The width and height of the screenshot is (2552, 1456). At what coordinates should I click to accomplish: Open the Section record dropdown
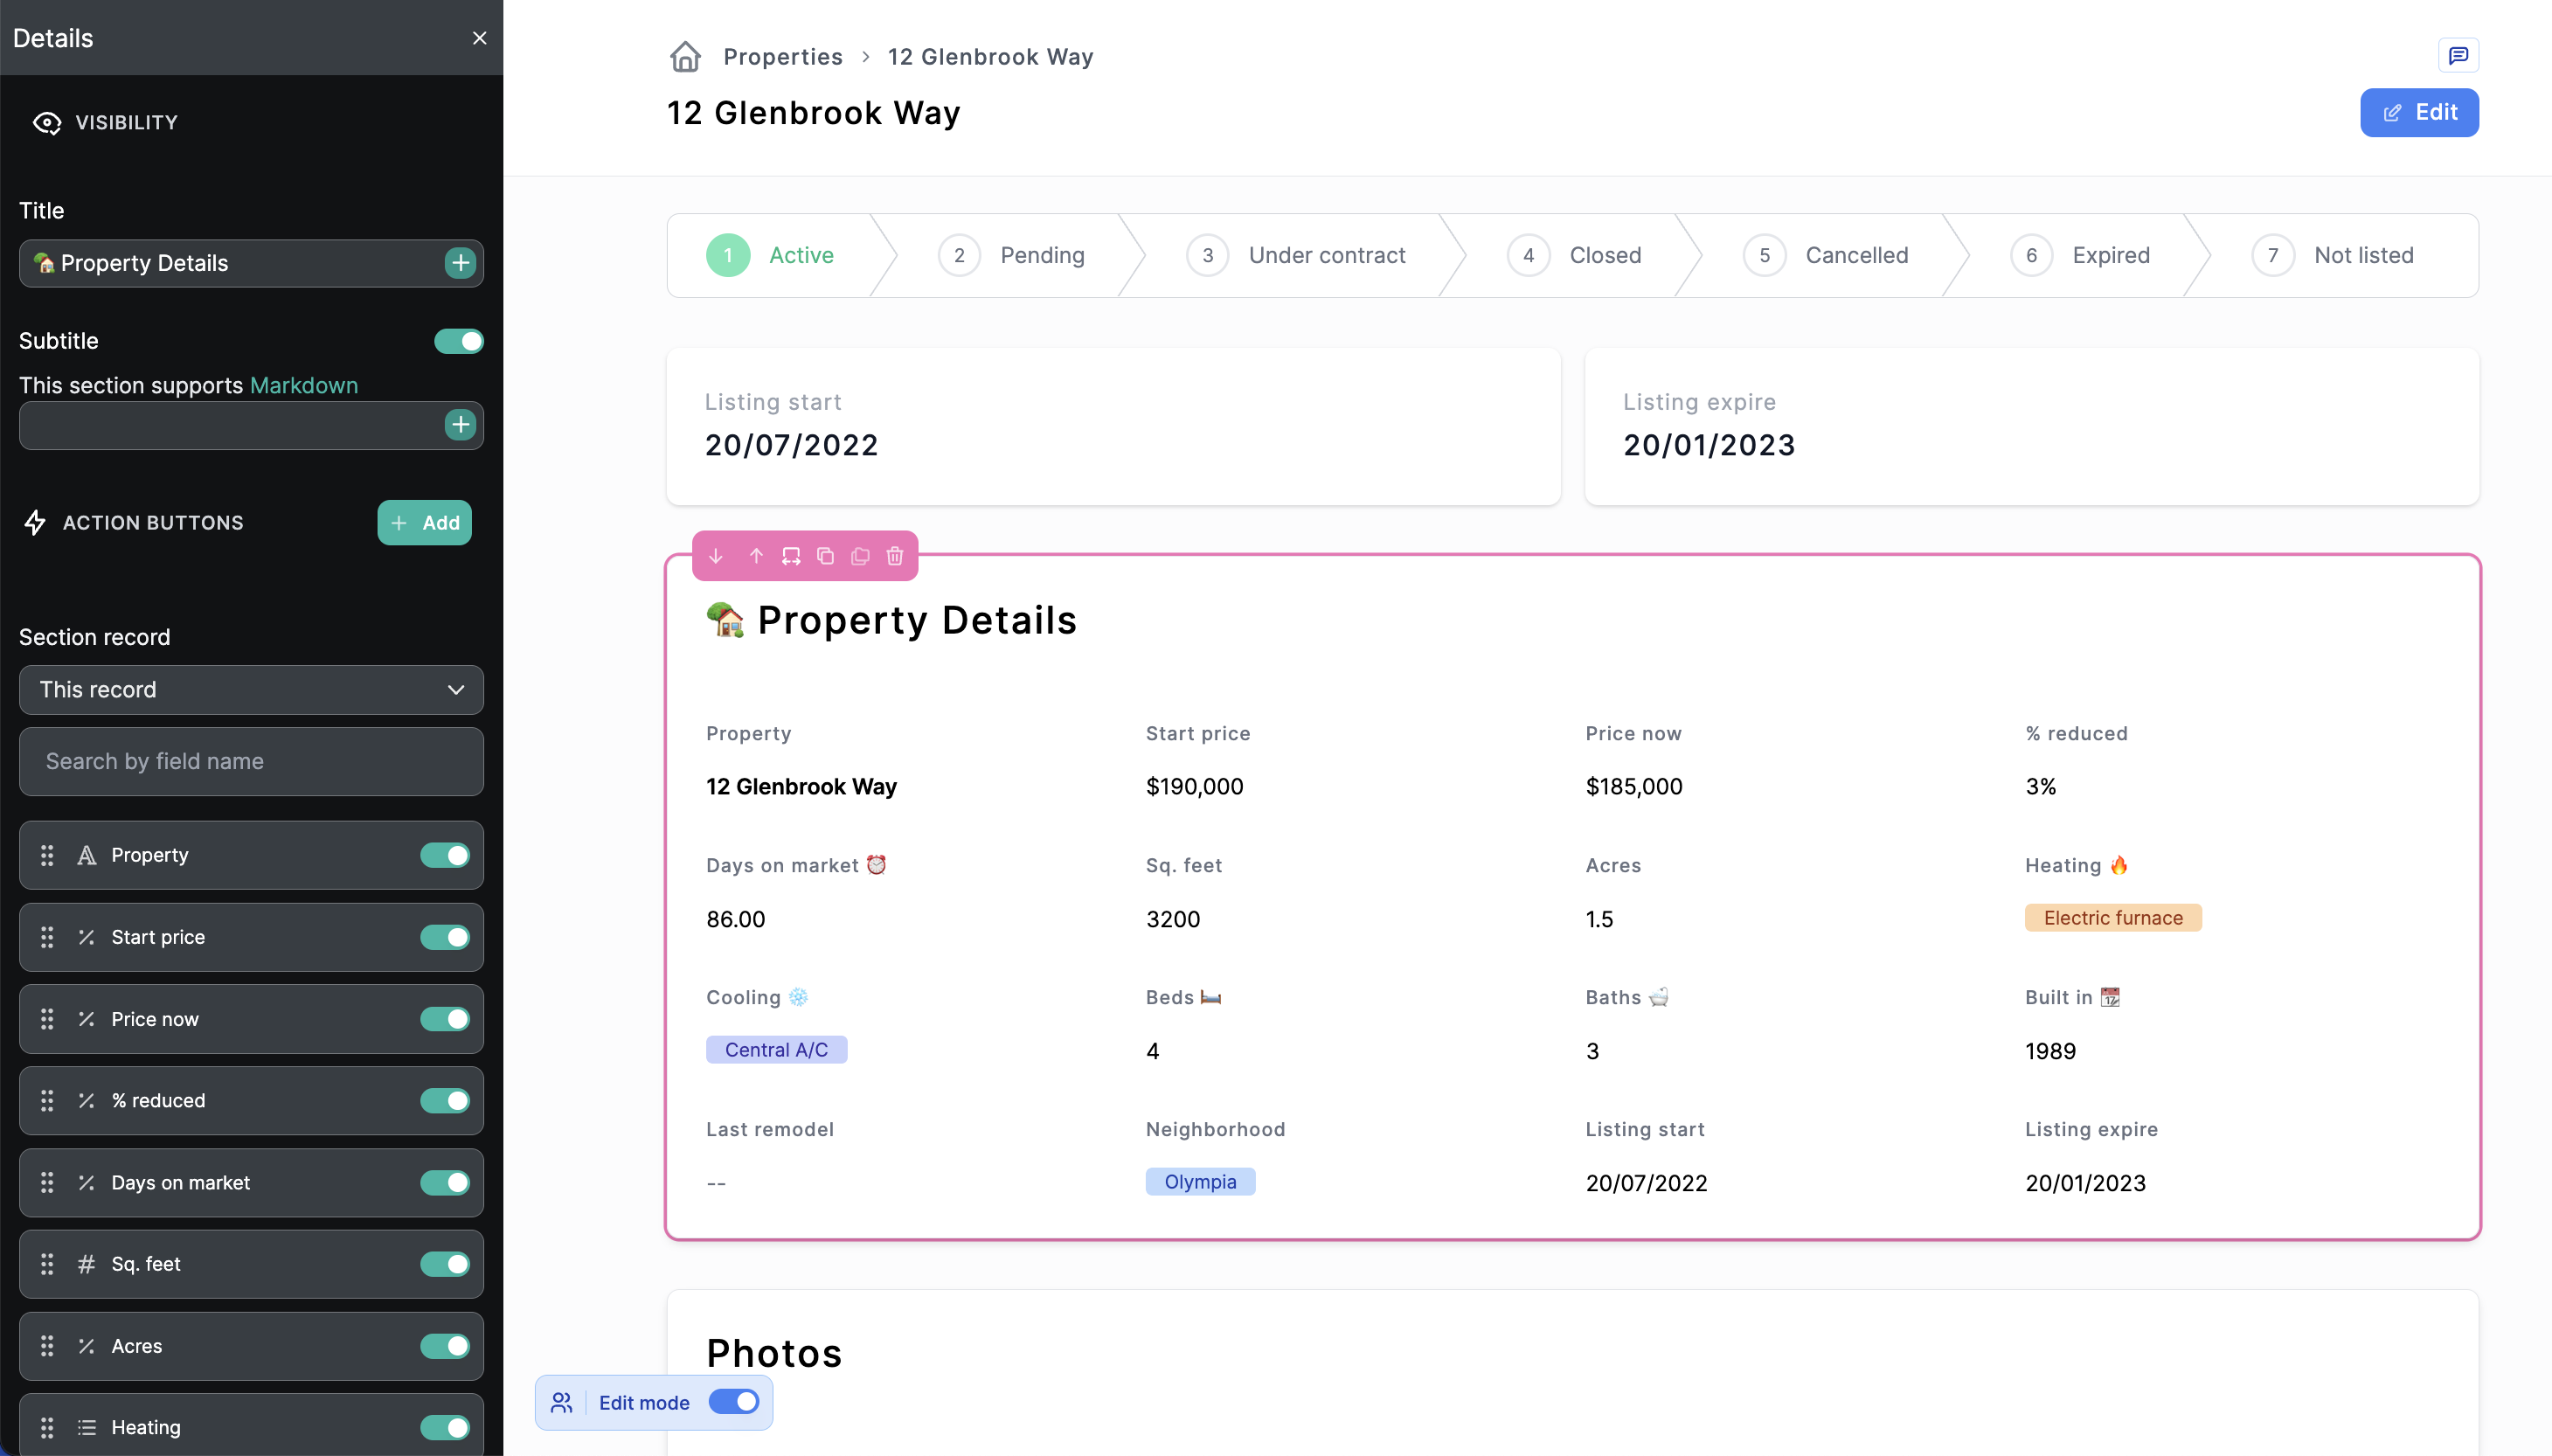(x=251, y=690)
